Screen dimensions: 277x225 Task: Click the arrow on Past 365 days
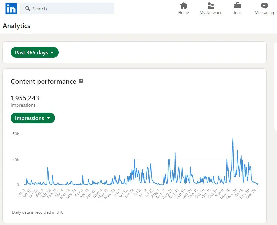52,52
